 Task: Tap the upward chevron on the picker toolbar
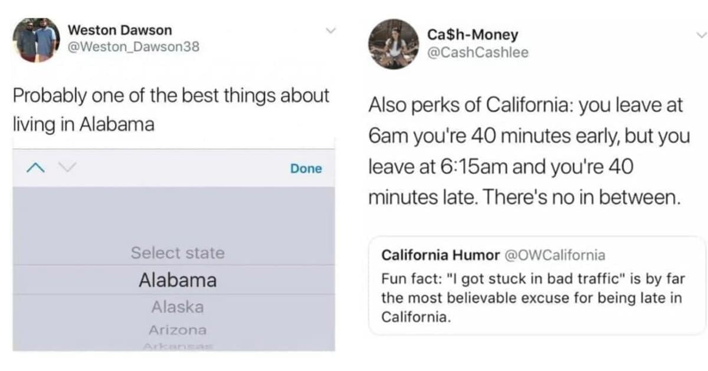pos(35,168)
